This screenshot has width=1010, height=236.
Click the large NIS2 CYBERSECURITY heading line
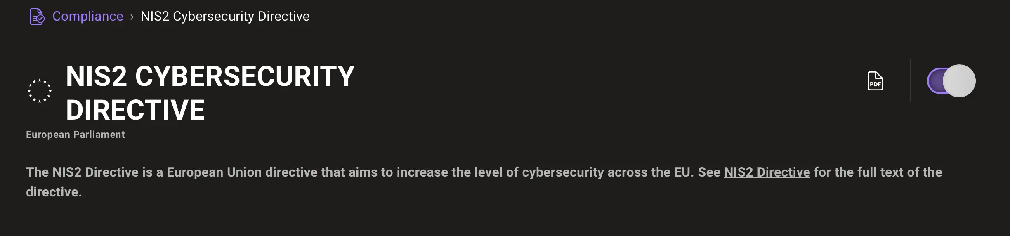[210, 76]
